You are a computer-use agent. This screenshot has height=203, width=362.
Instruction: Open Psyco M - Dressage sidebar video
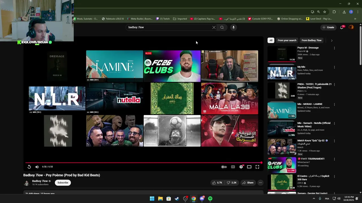pos(282,54)
